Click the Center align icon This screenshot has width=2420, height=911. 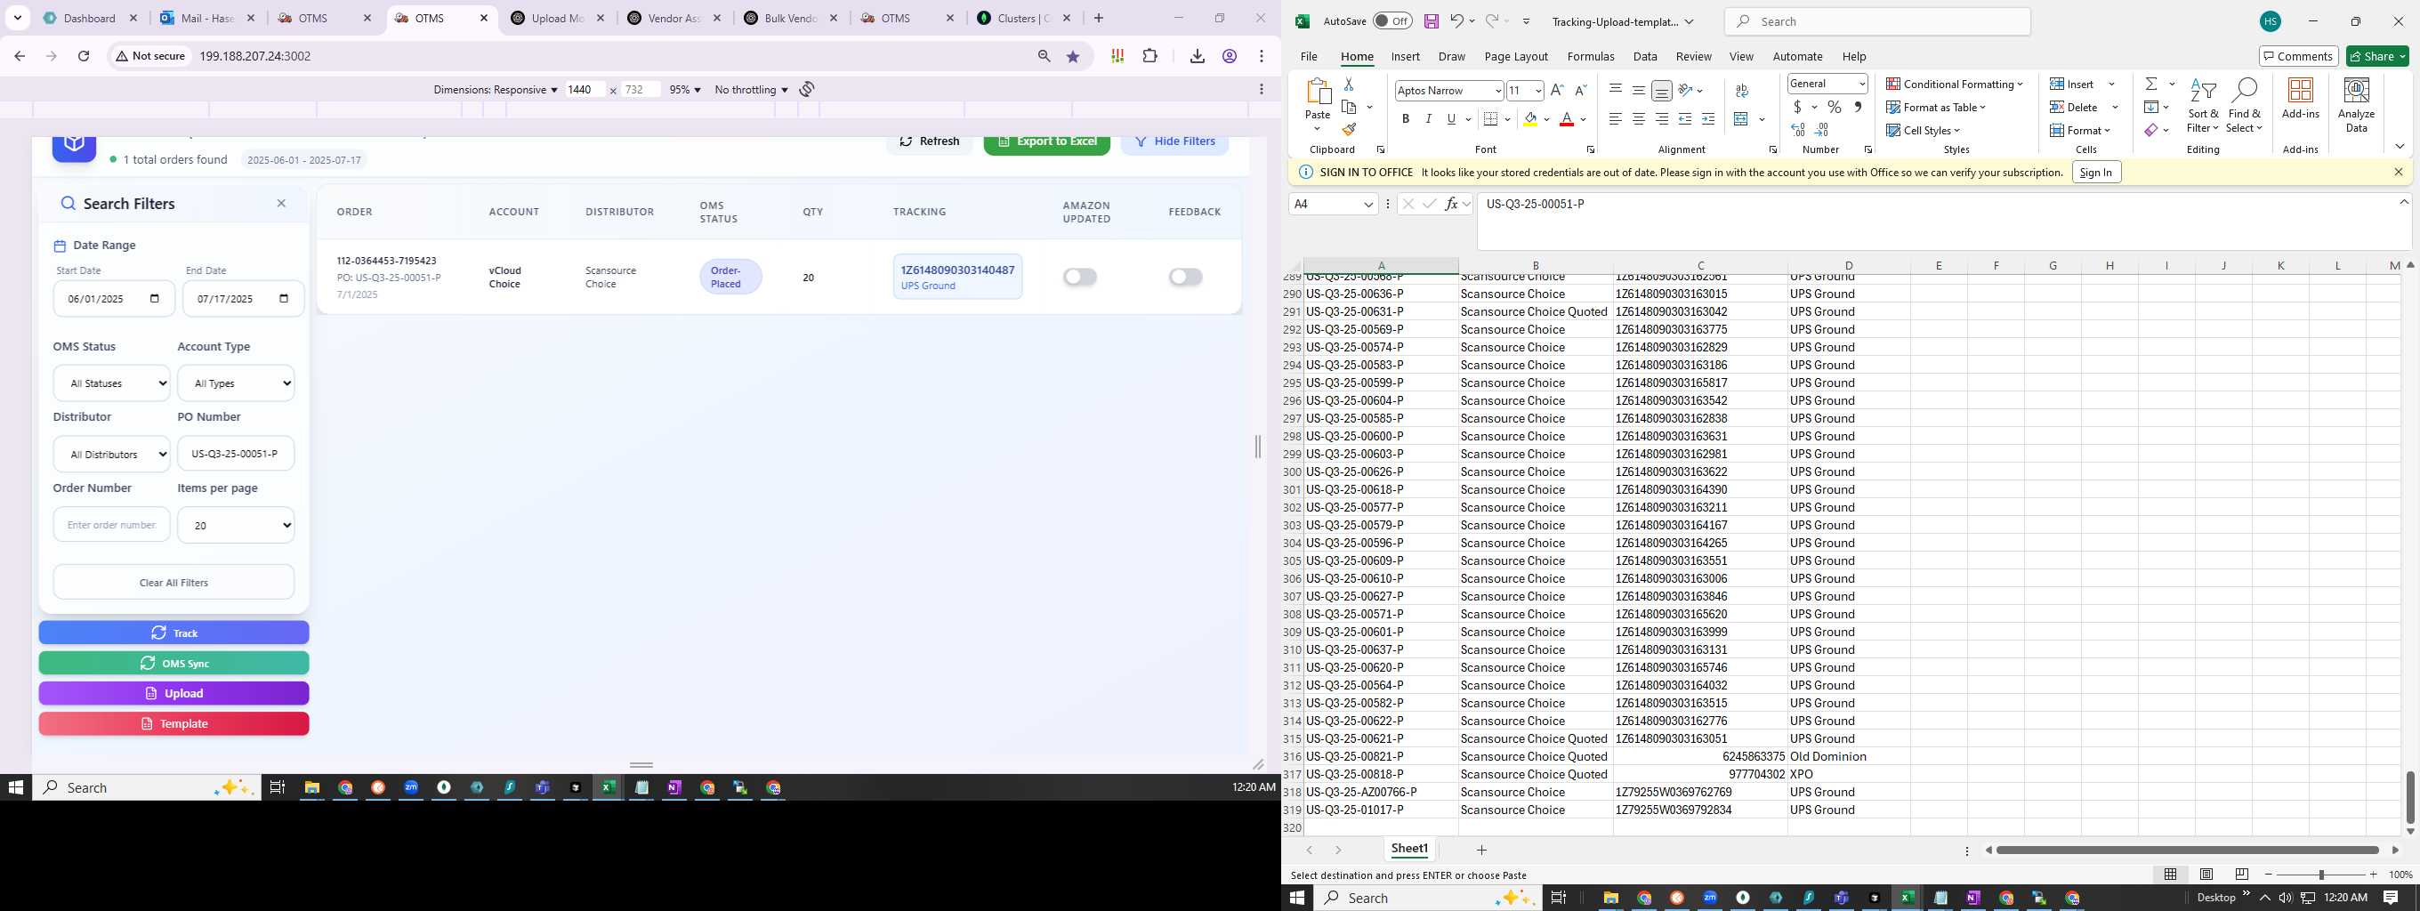click(x=1638, y=119)
